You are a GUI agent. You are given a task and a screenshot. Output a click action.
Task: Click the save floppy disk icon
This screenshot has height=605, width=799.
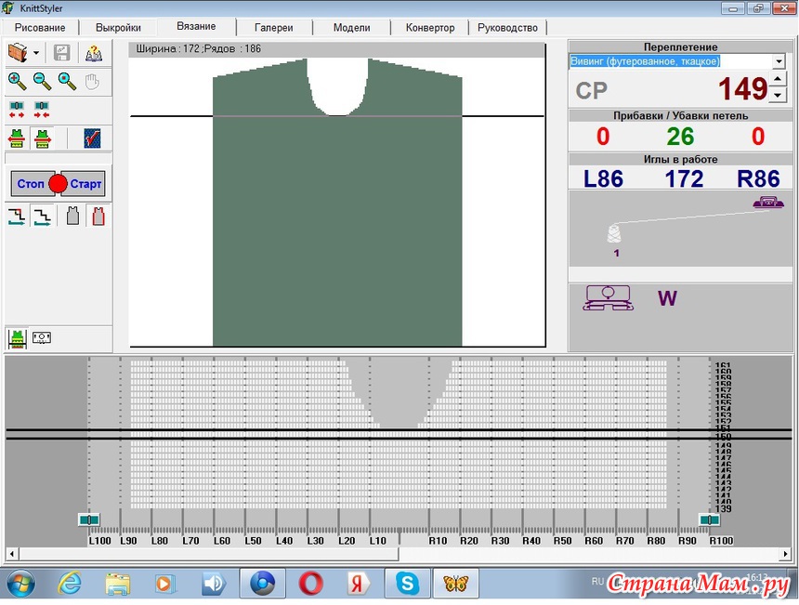[x=62, y=54]
